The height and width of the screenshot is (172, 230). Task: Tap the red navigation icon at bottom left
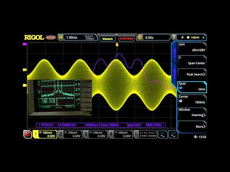[x=27, y=134]
